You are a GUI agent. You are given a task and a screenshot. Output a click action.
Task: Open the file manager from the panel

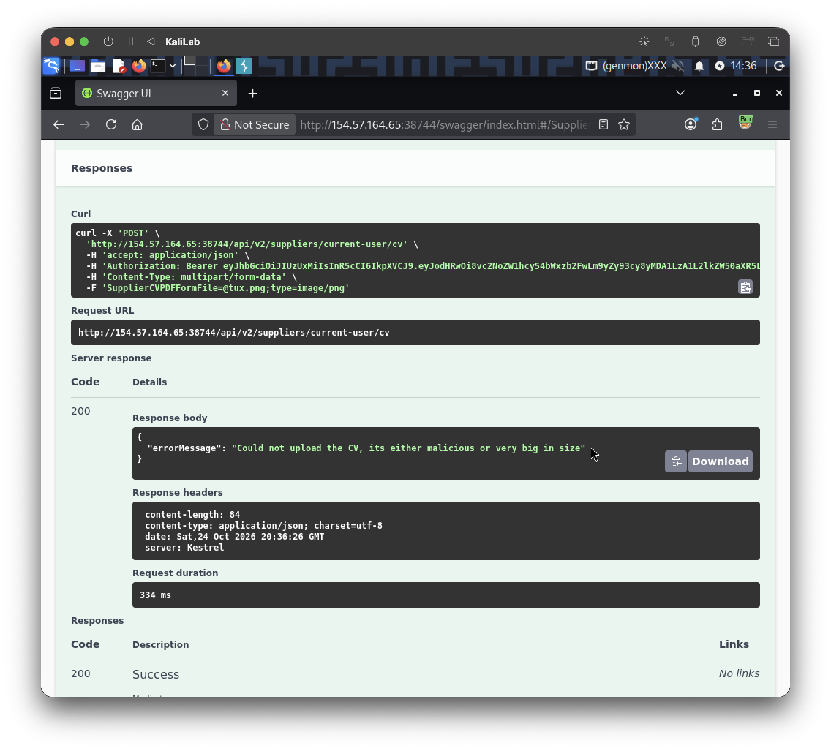tap(98, 66)
